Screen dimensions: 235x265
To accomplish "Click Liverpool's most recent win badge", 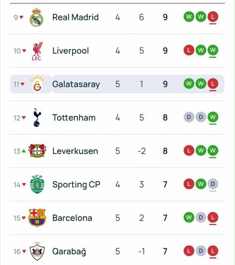I will (x=213, y=50).
